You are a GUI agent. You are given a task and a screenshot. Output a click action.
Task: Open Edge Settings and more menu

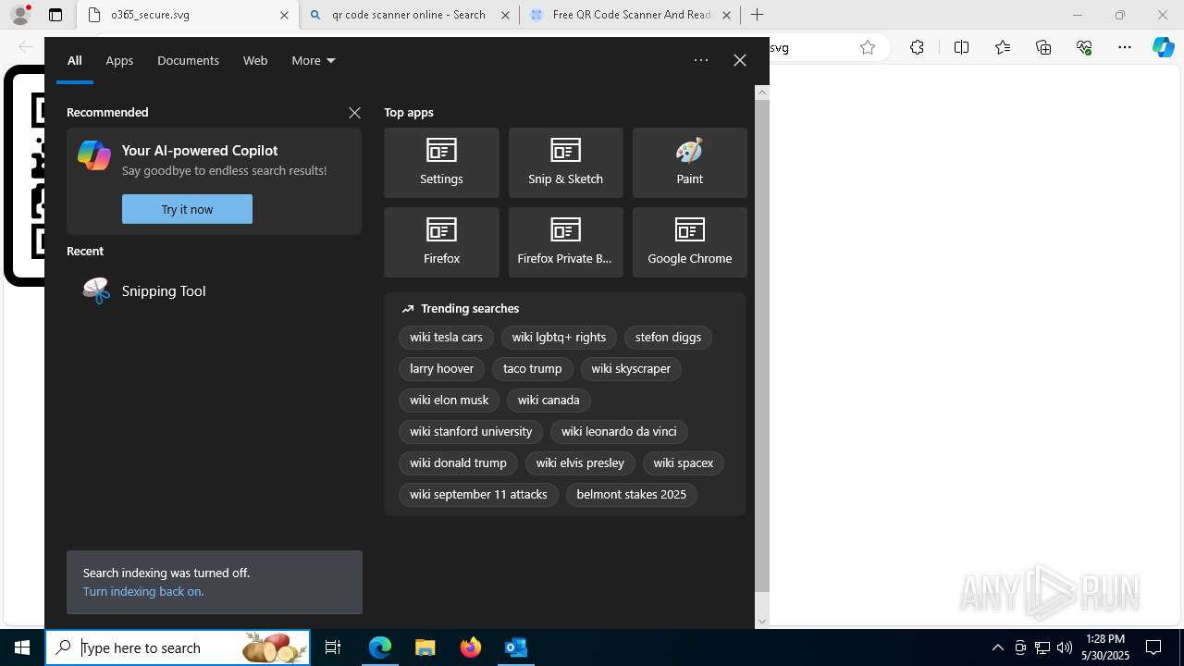[x=1125, y=47]
